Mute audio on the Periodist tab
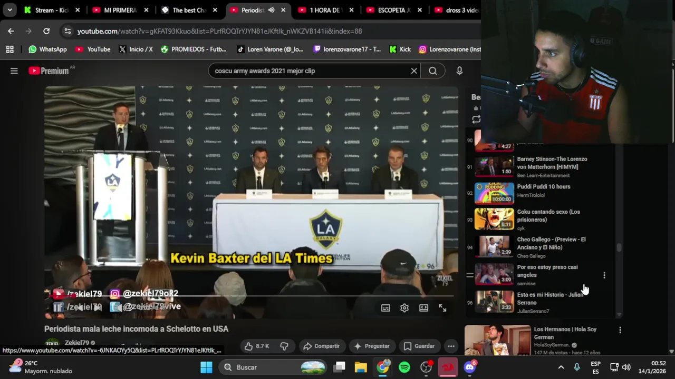675x379 pixels. click(271, 10)
